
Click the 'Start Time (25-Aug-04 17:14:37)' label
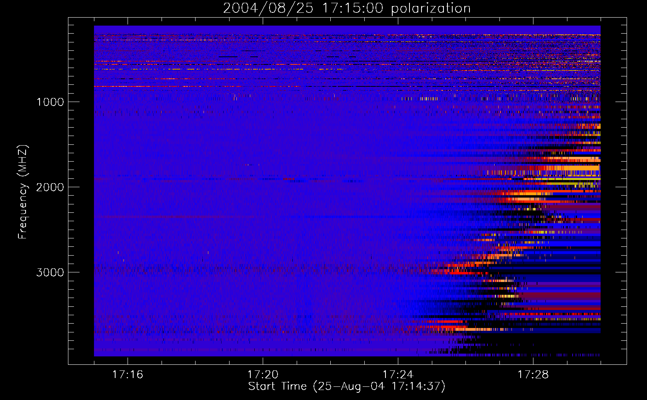(347, 386)
